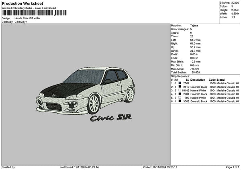
Task: Select stitch count '10143' in stop row 3
Action: click(186, 91)
